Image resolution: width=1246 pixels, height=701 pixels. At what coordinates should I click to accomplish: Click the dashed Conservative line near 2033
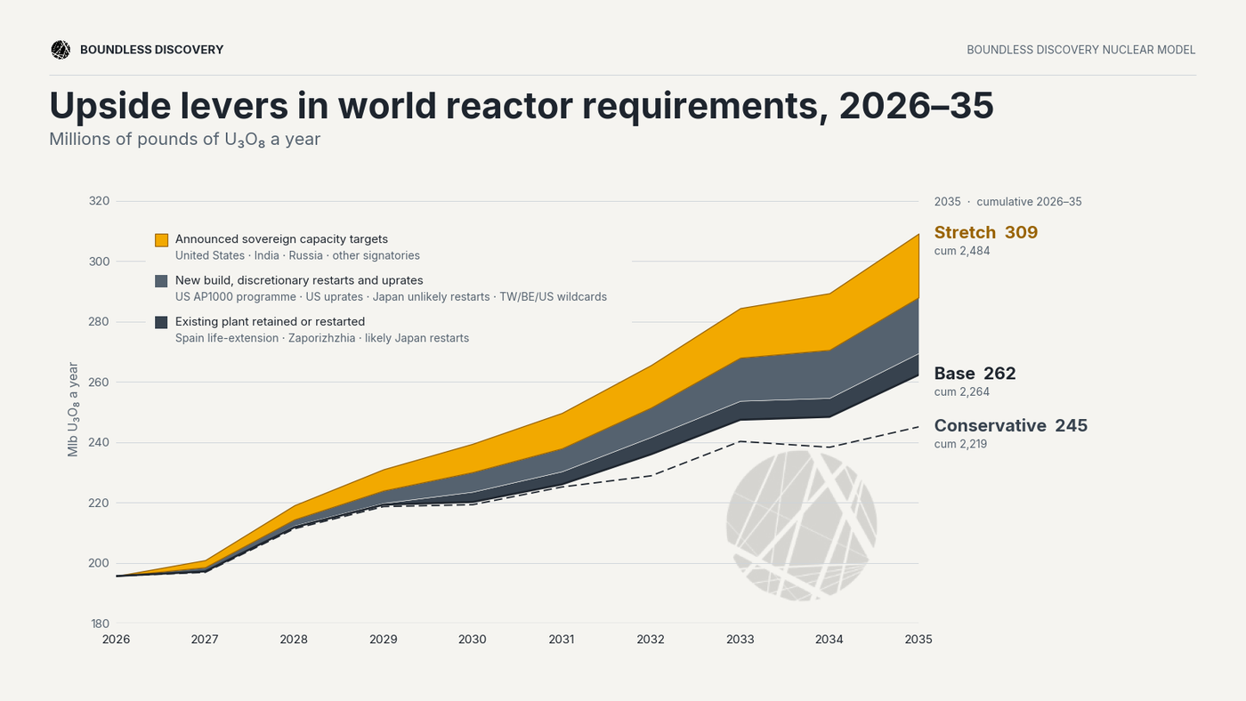click(740, 441)
